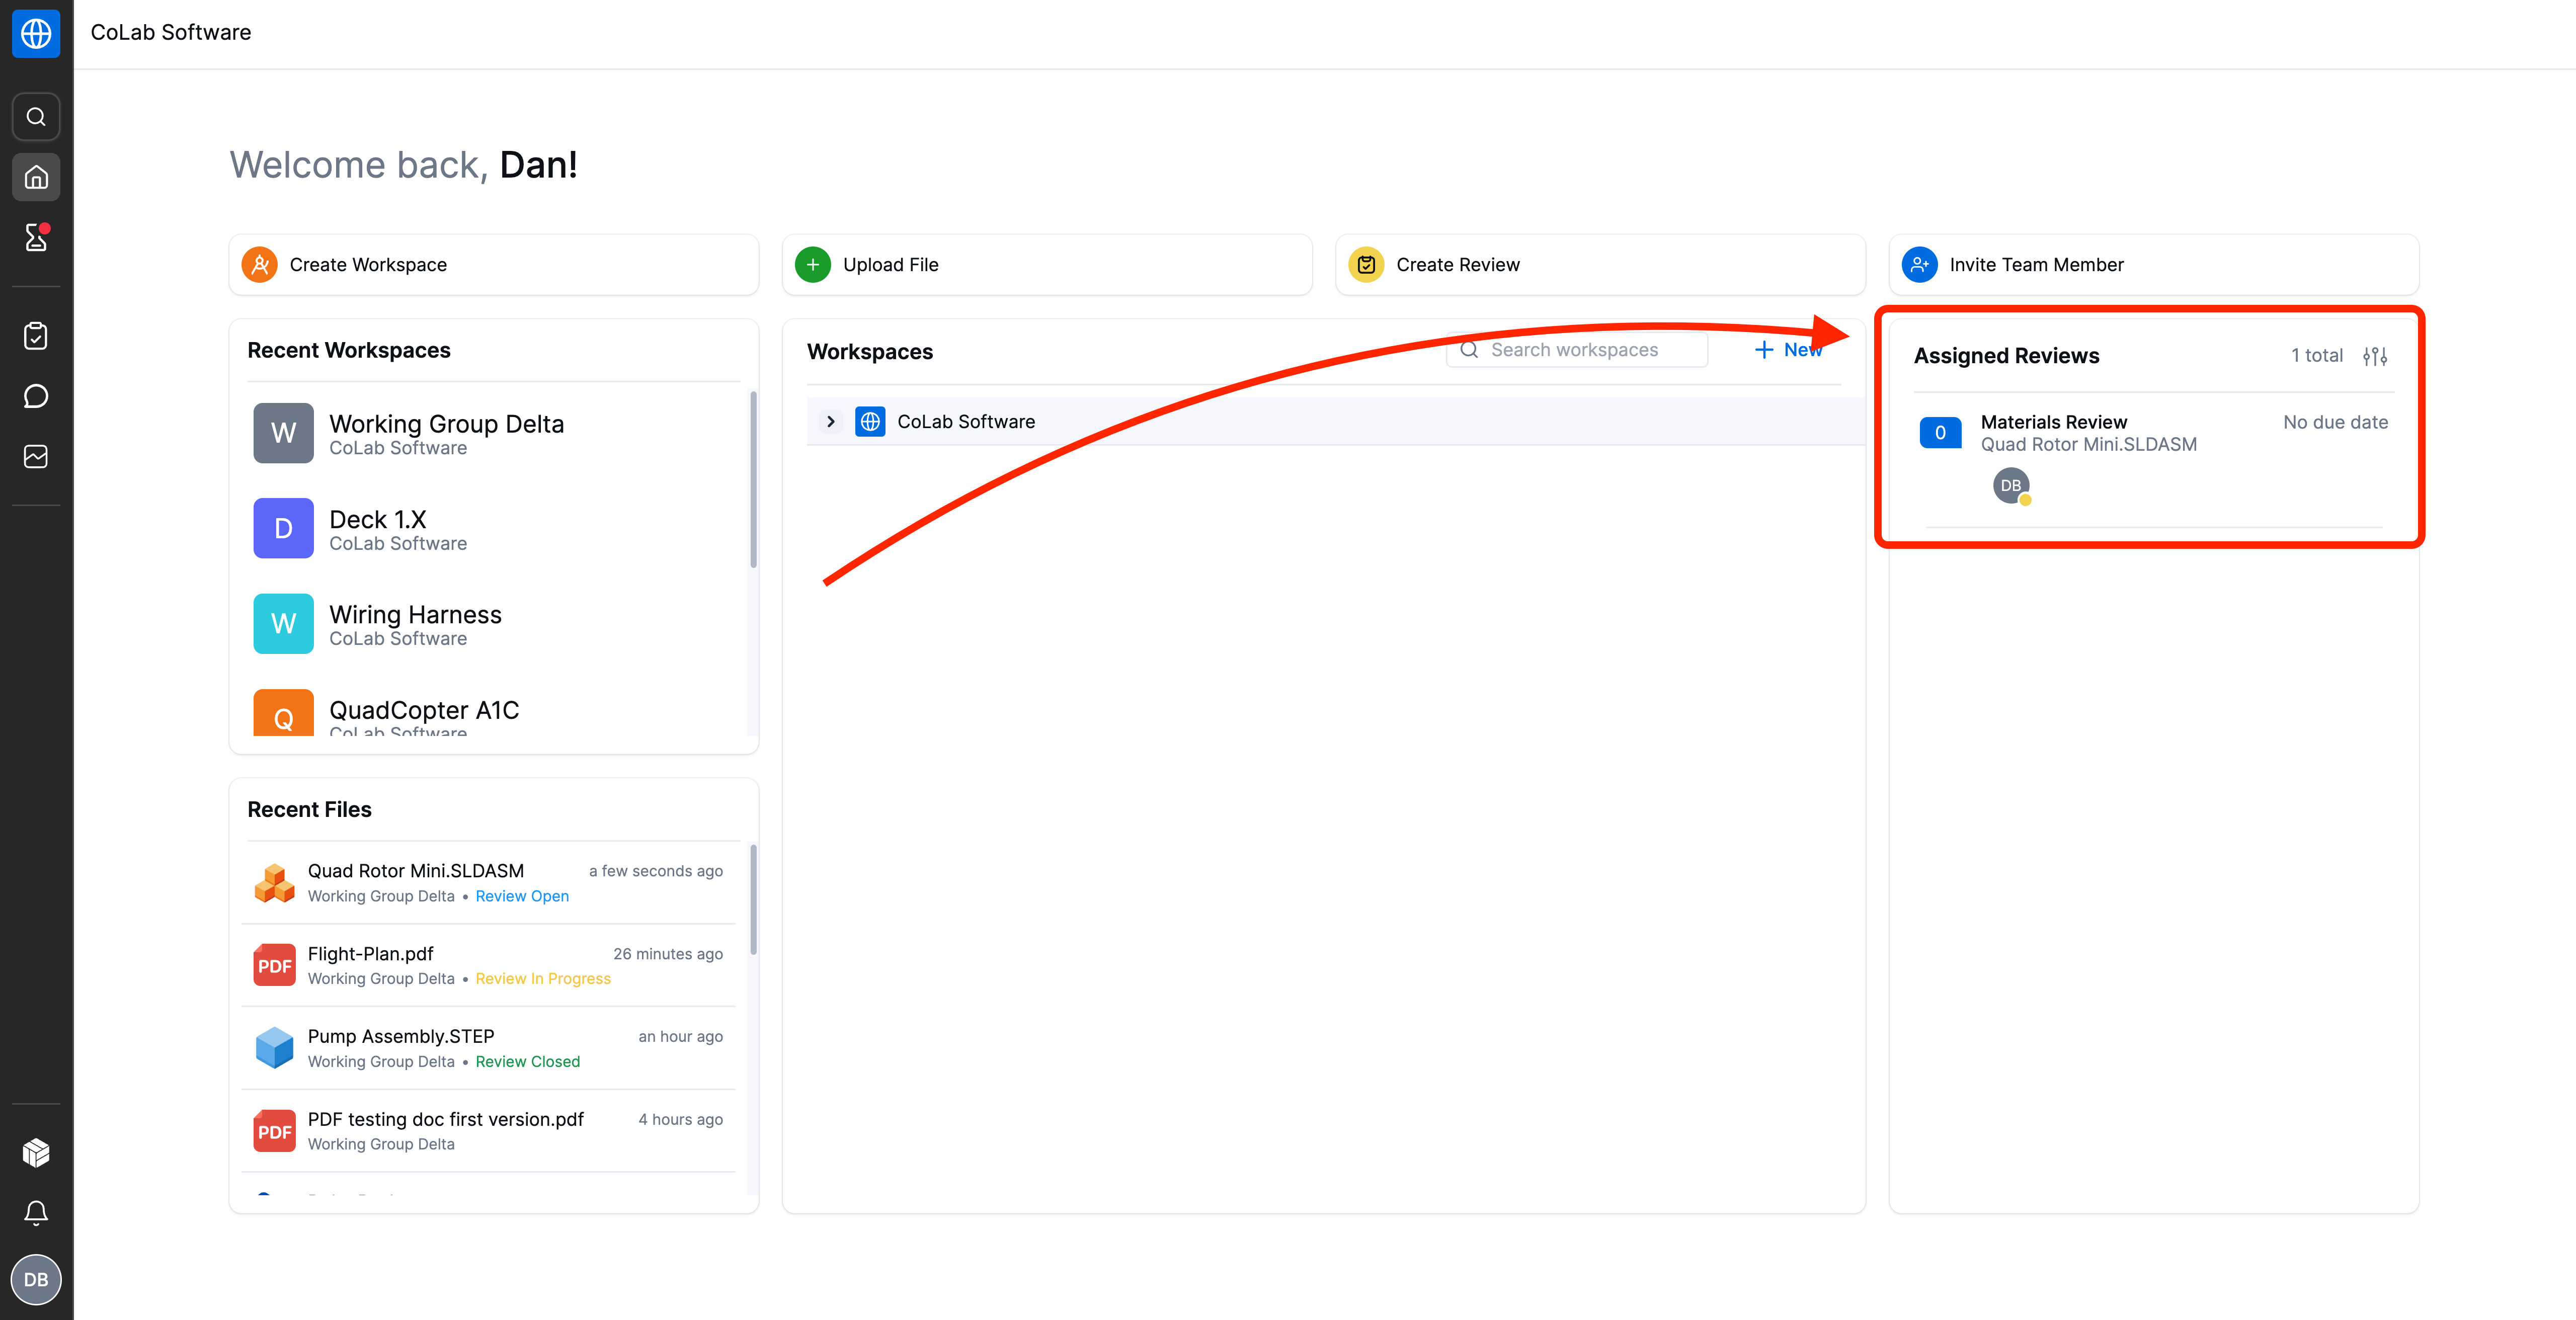Click the Invite Team Member button

click(2154, 265)
